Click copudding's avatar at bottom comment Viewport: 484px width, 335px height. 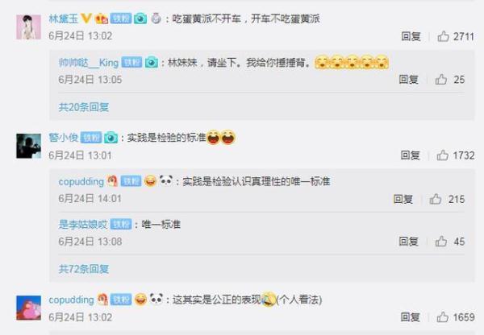[x=28, y=308]
